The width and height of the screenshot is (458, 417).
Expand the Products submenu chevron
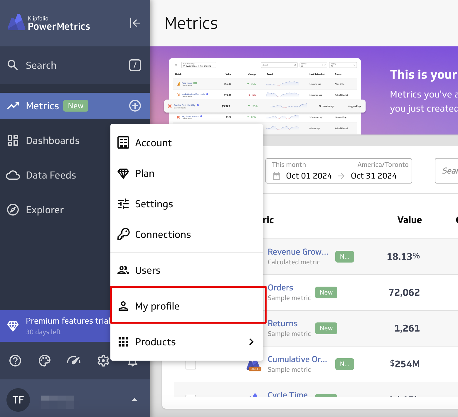pyautogui.click(x=251, y=342)
